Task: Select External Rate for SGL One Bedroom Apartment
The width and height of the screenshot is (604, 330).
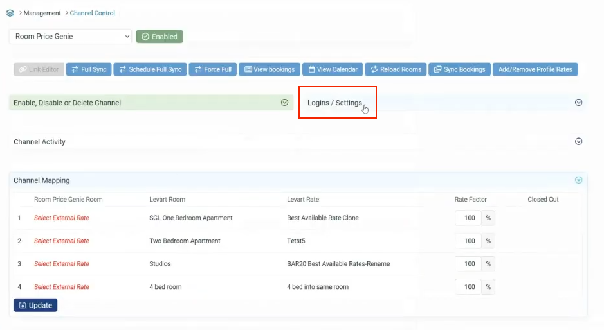Action: [62, 218]
